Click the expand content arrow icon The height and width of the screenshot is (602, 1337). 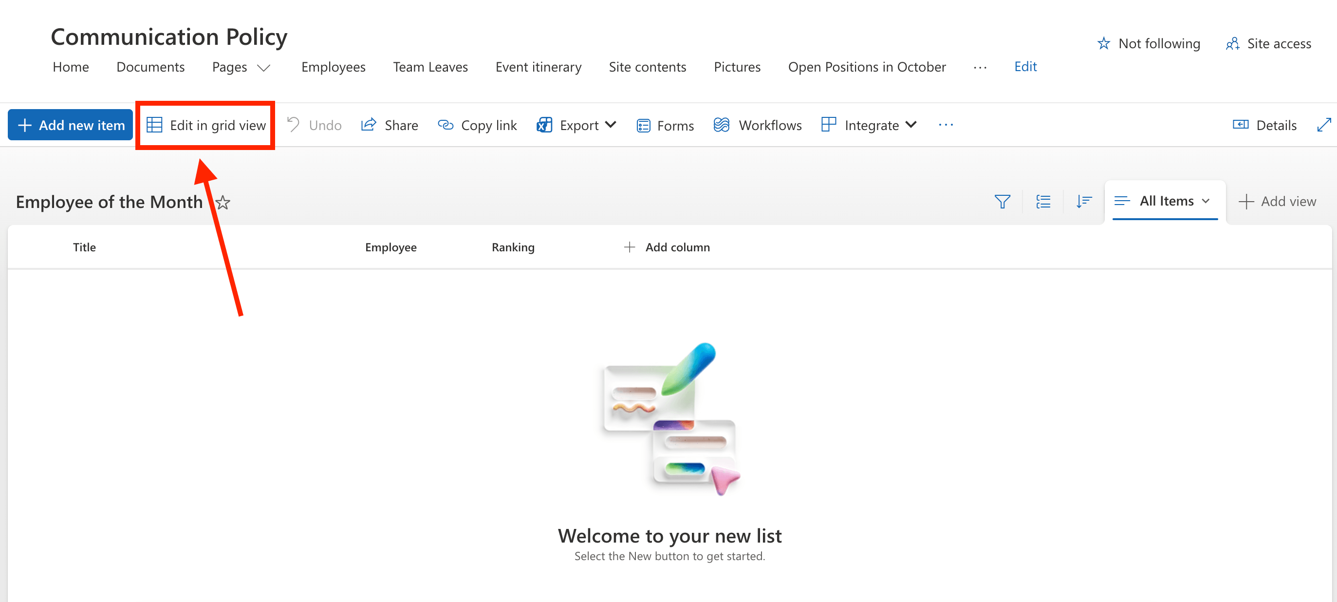1324,125
